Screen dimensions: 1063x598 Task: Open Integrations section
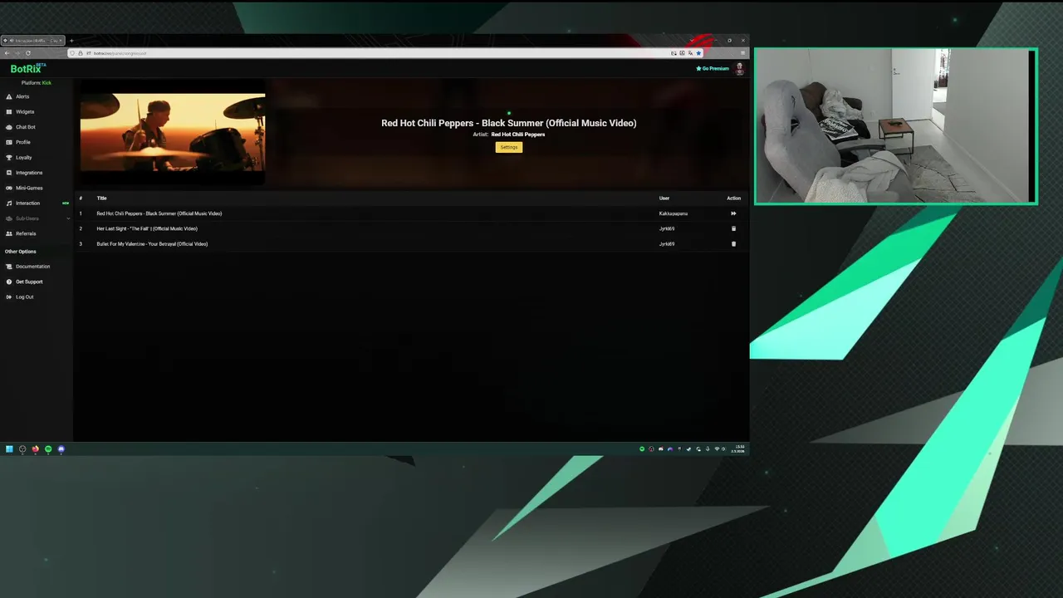29,173
